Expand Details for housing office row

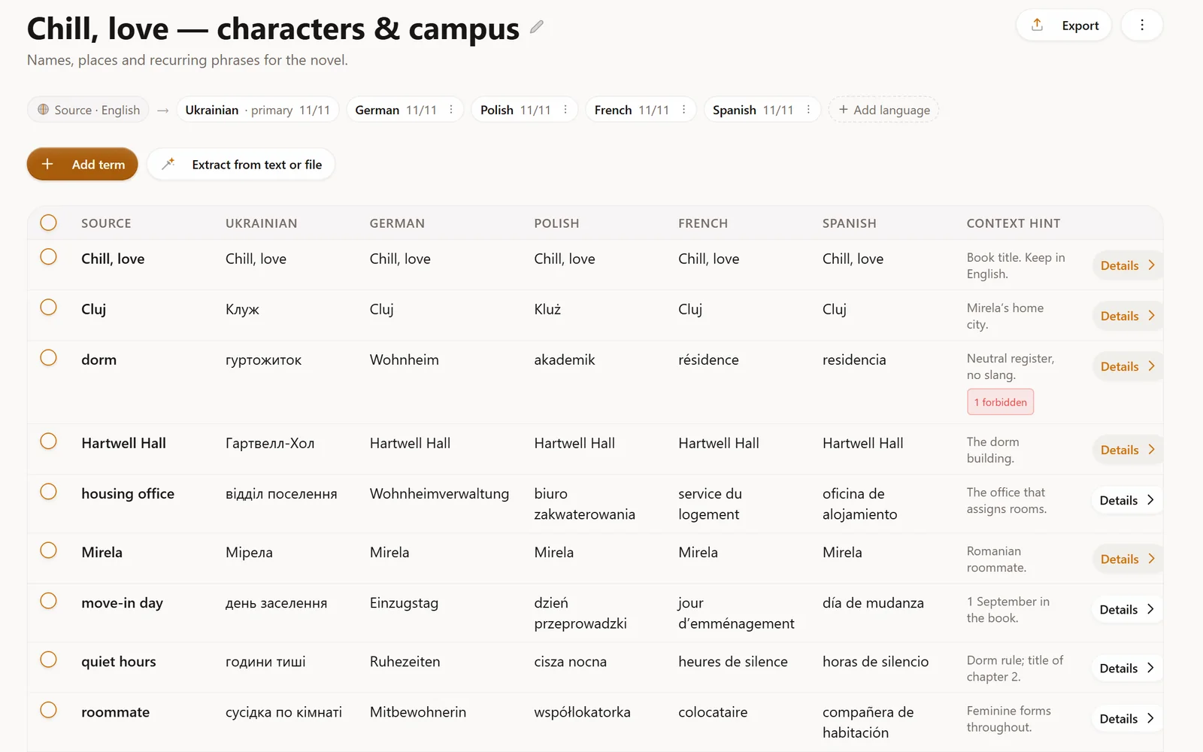pyautogui.click(x=1127, y=500)
